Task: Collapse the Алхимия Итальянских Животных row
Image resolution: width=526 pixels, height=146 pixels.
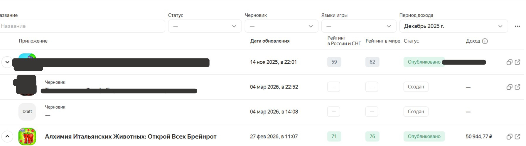Action: coord(7,136)
